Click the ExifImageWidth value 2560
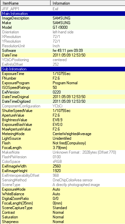 57,166
